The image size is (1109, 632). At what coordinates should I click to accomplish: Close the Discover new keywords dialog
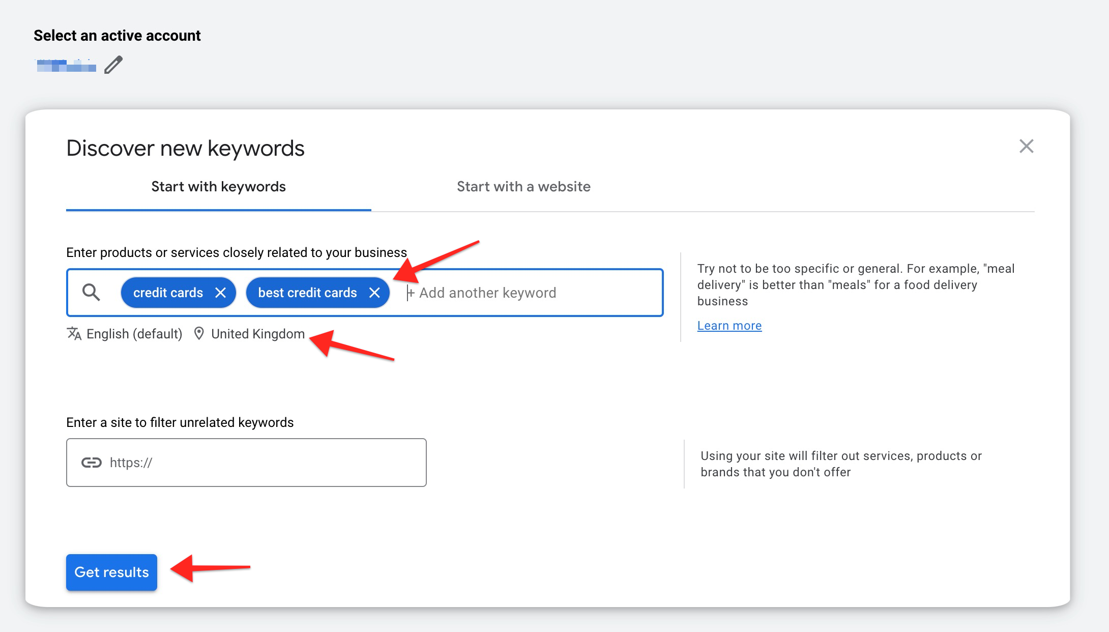coord(1026,147)
